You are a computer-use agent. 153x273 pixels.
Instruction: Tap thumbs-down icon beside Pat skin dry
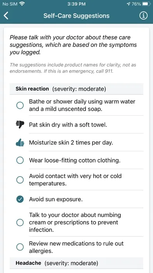20,125
